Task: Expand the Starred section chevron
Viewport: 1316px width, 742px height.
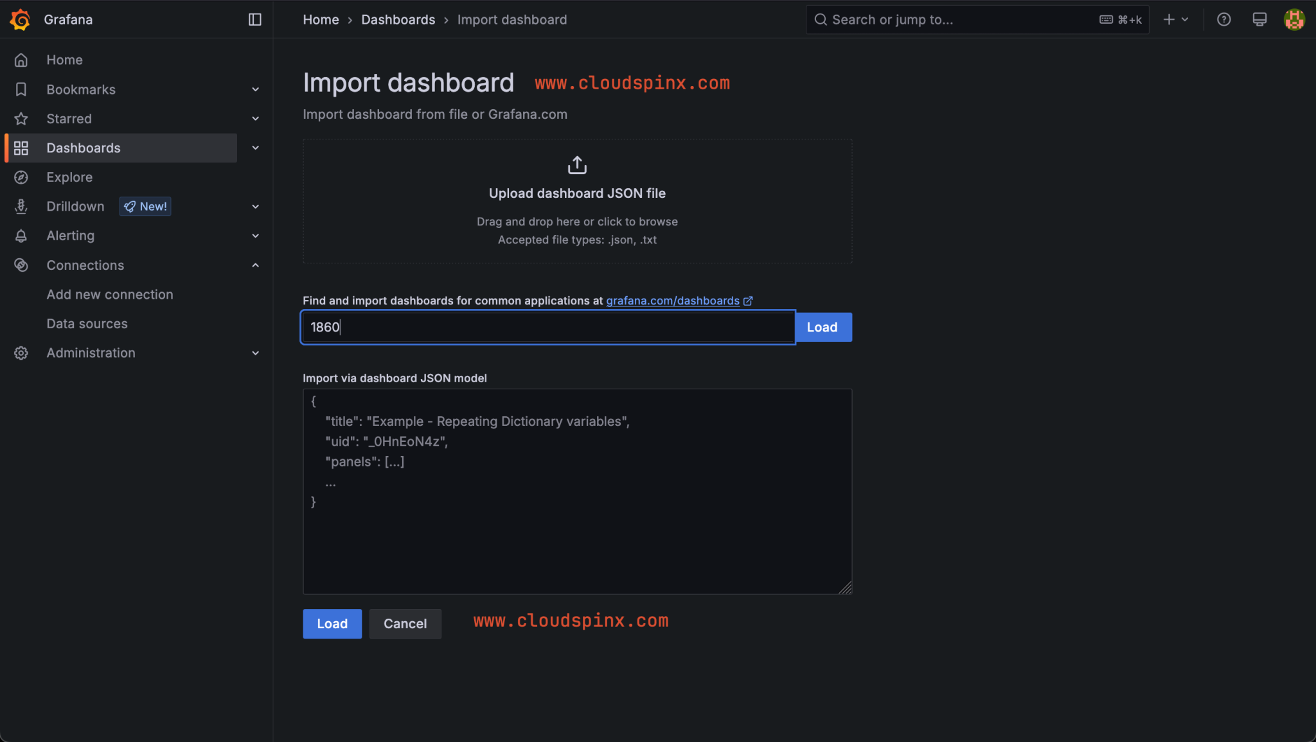Action: click(x=255, y=118)
